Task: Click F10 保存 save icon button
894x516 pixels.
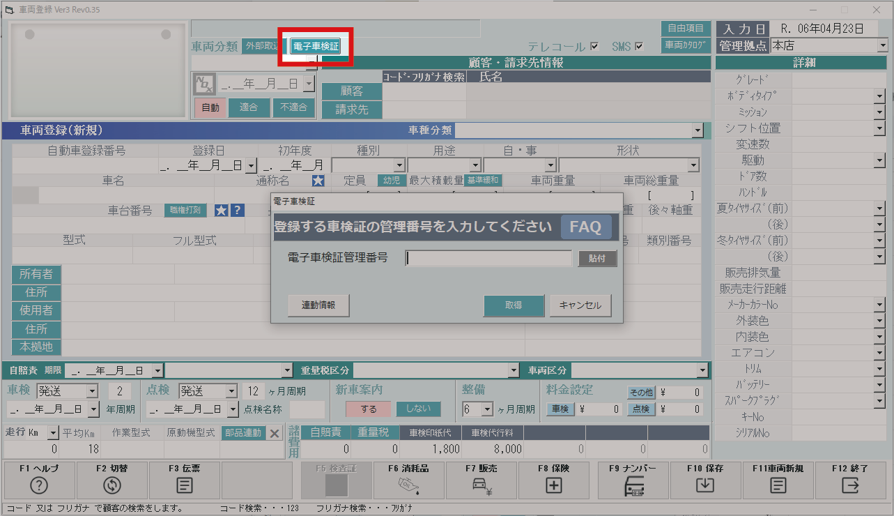Action: [705, 480]
